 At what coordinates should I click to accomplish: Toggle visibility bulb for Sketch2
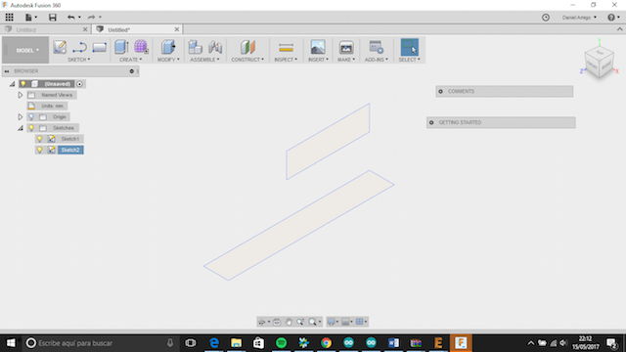39,150
